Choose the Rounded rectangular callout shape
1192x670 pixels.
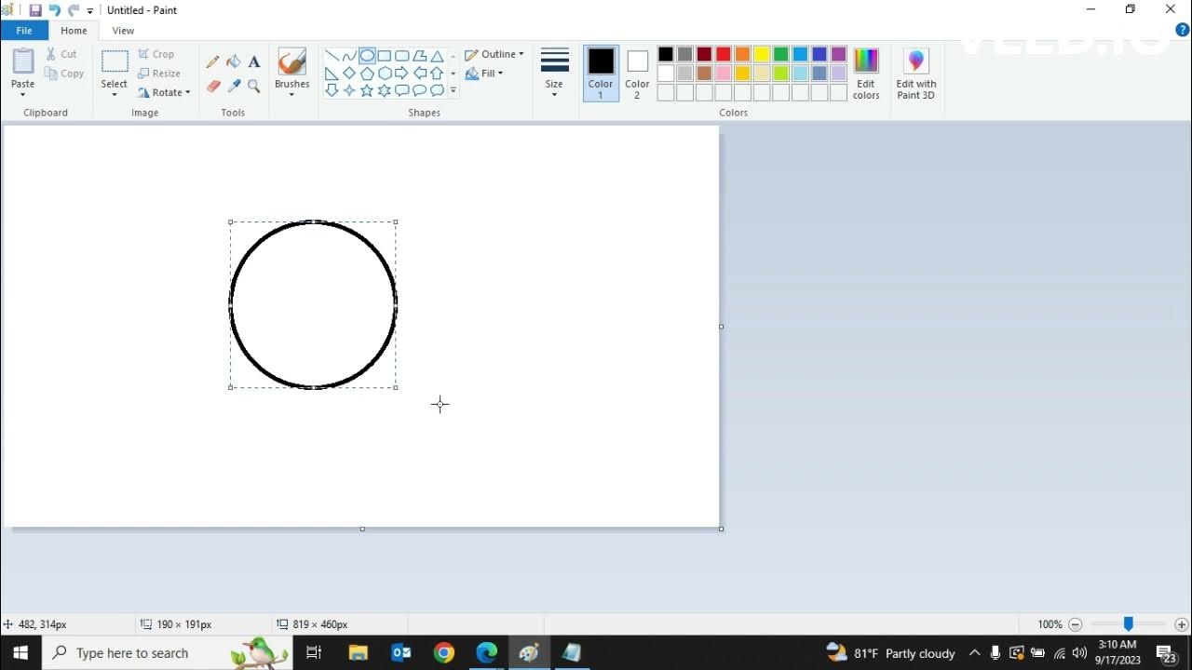[x=402, y=90]
